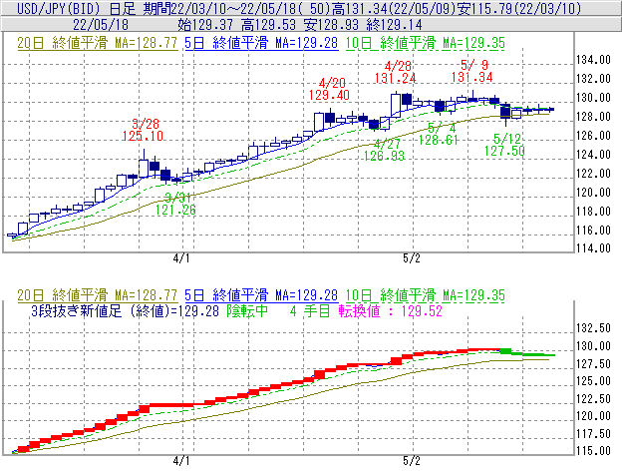The width and height of the screenshot is (622, 474).
Task: Click the low price 安128.93
Action: point(331,25)
